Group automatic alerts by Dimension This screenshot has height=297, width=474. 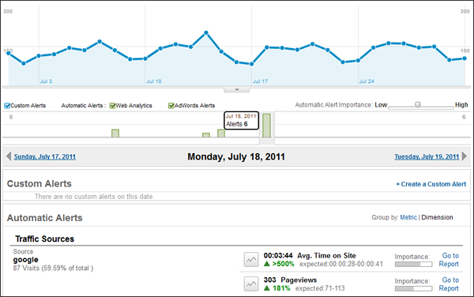(437, 217)
